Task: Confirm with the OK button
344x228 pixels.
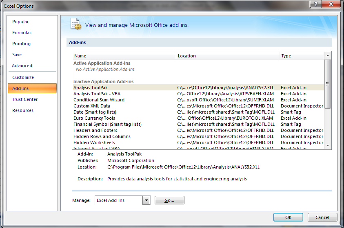Action: pos(288,217)
